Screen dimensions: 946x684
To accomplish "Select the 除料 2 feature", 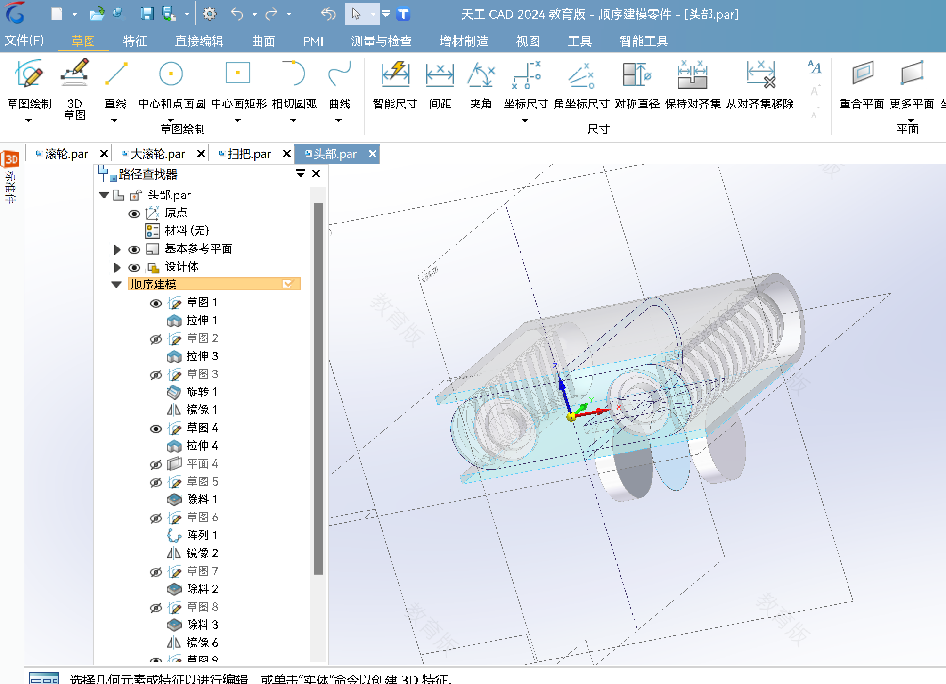I will pos(193,589).
